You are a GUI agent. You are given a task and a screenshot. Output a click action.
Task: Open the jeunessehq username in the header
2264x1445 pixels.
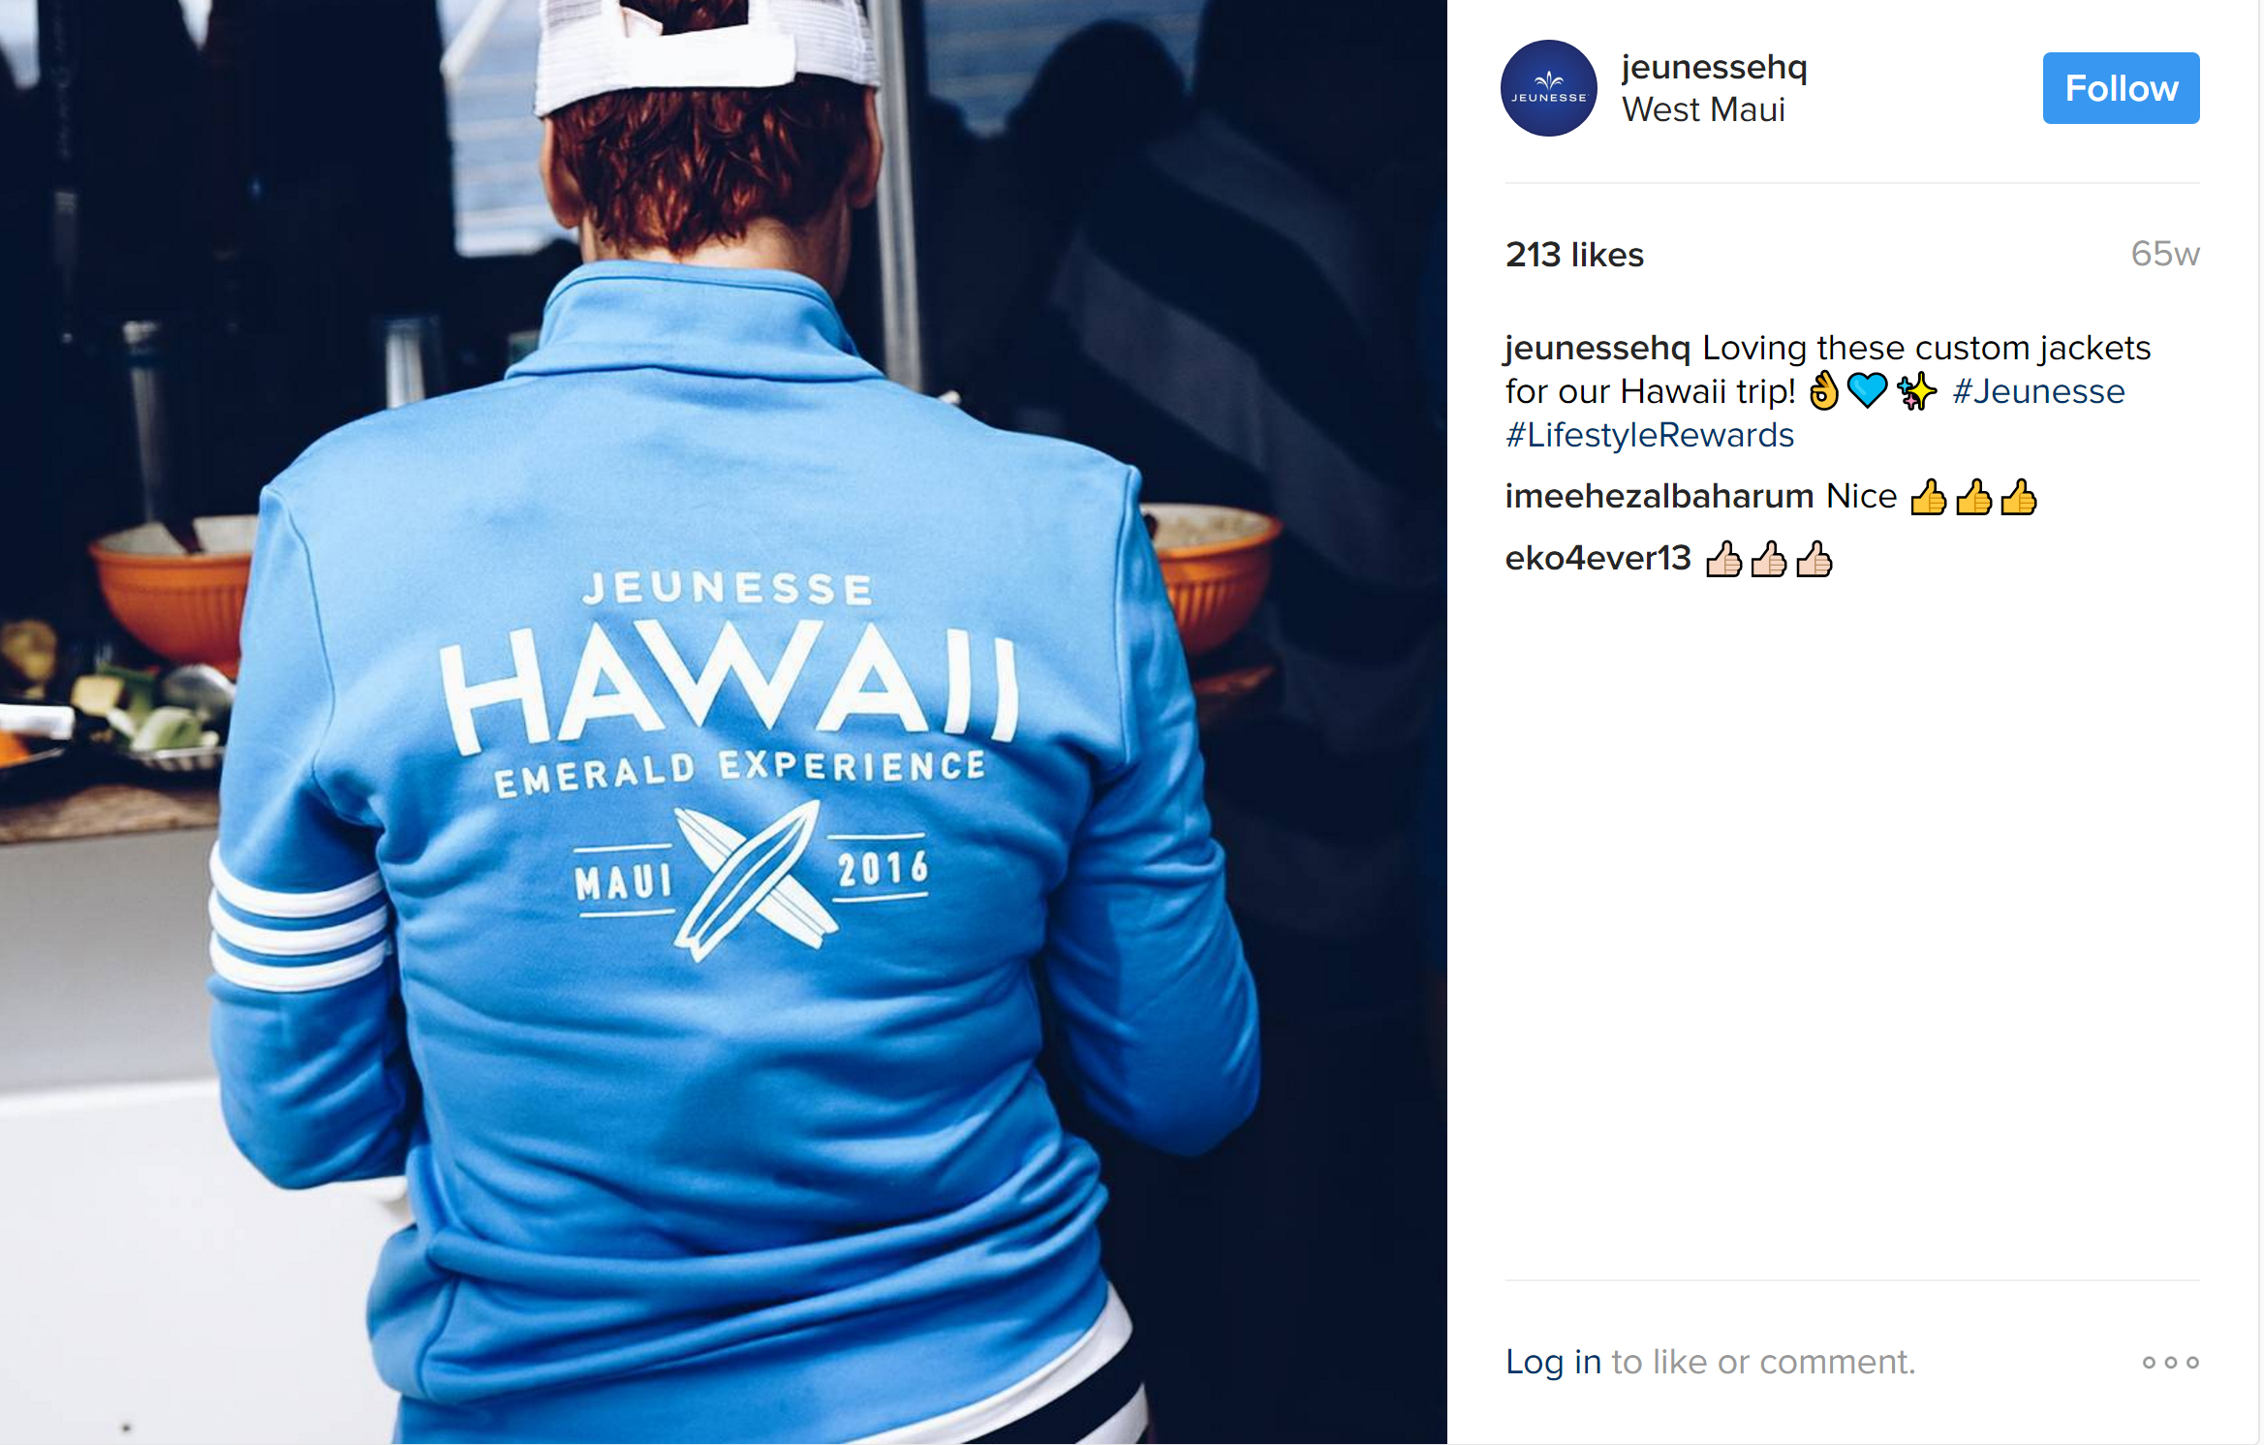1714,67
